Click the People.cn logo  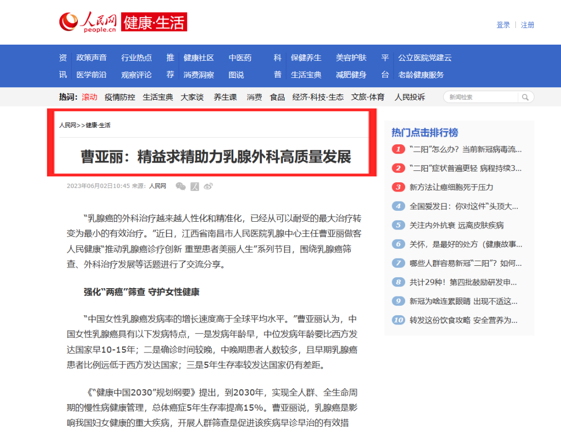[88, 22]
